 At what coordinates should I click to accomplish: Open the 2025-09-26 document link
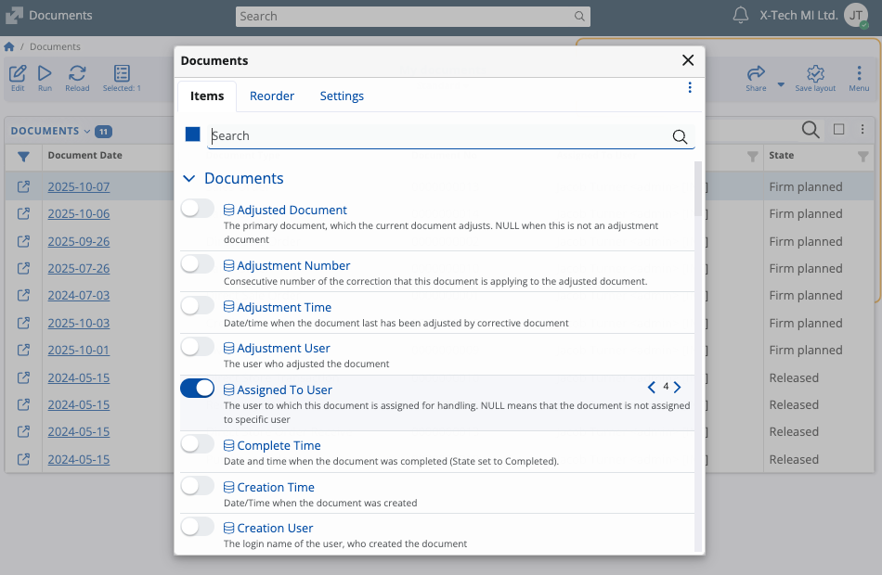[x=79, y=241]
